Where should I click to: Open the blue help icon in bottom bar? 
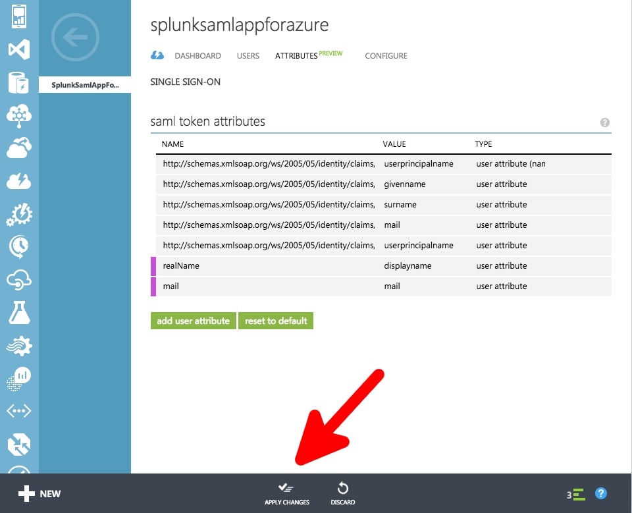click(600, 493)
